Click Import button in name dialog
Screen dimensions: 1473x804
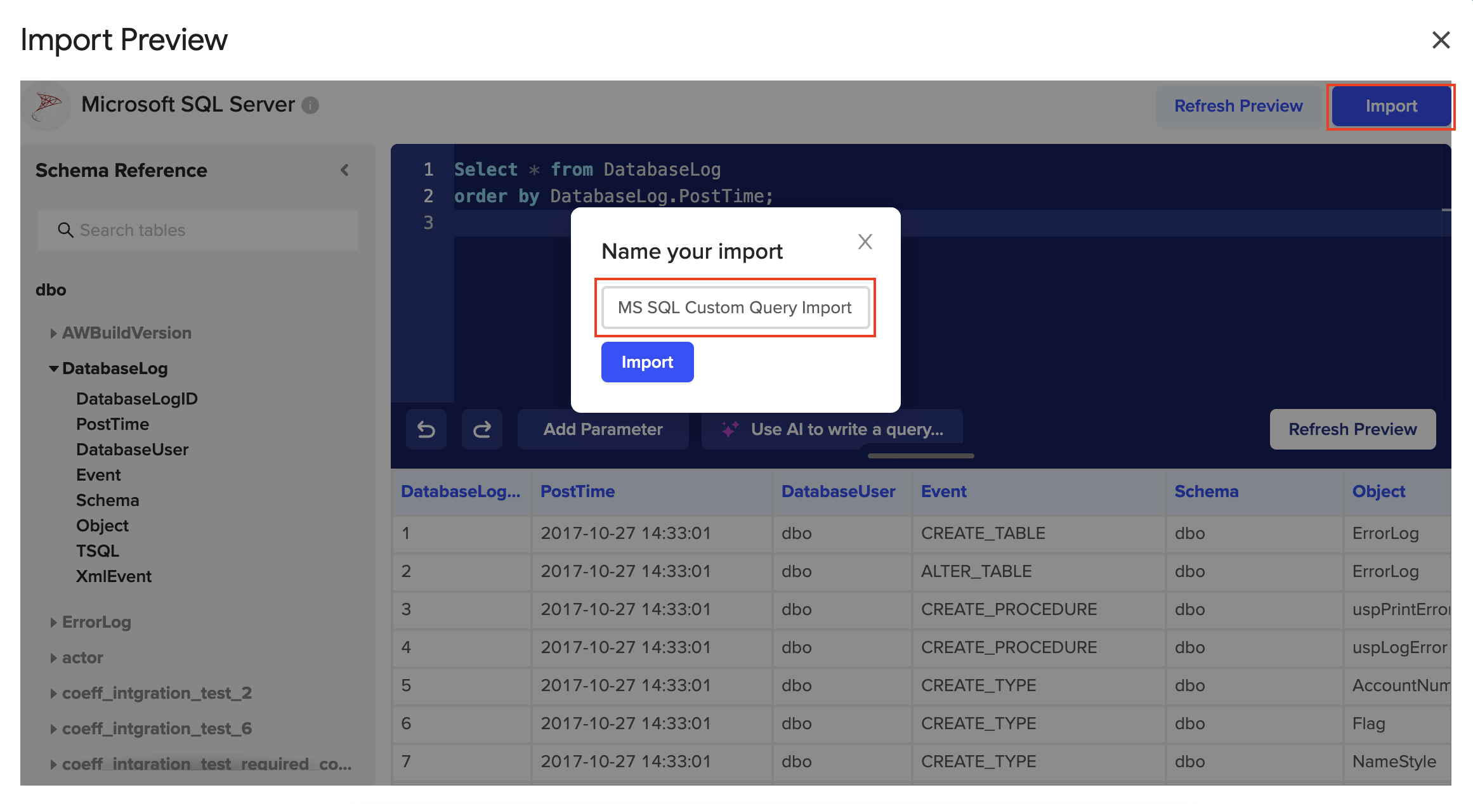point(647,362)
